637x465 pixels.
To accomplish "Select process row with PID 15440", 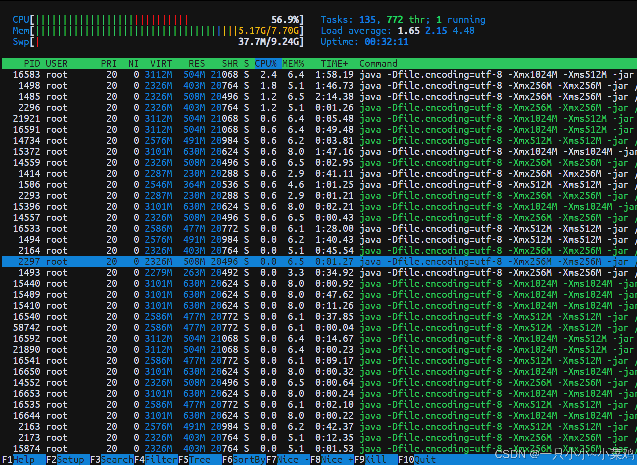I will pyautogui.click(x=318, y=284).
